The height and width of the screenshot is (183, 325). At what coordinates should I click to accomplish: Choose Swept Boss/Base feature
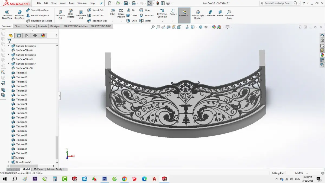click(x=37, y=10)
